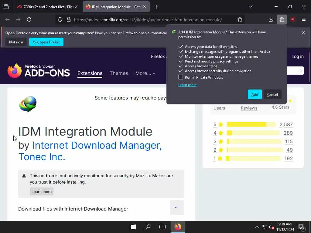Viewport: 311px width, 233px height.
Task: Open 49 two-star reviews count
Action: point(289,150)
